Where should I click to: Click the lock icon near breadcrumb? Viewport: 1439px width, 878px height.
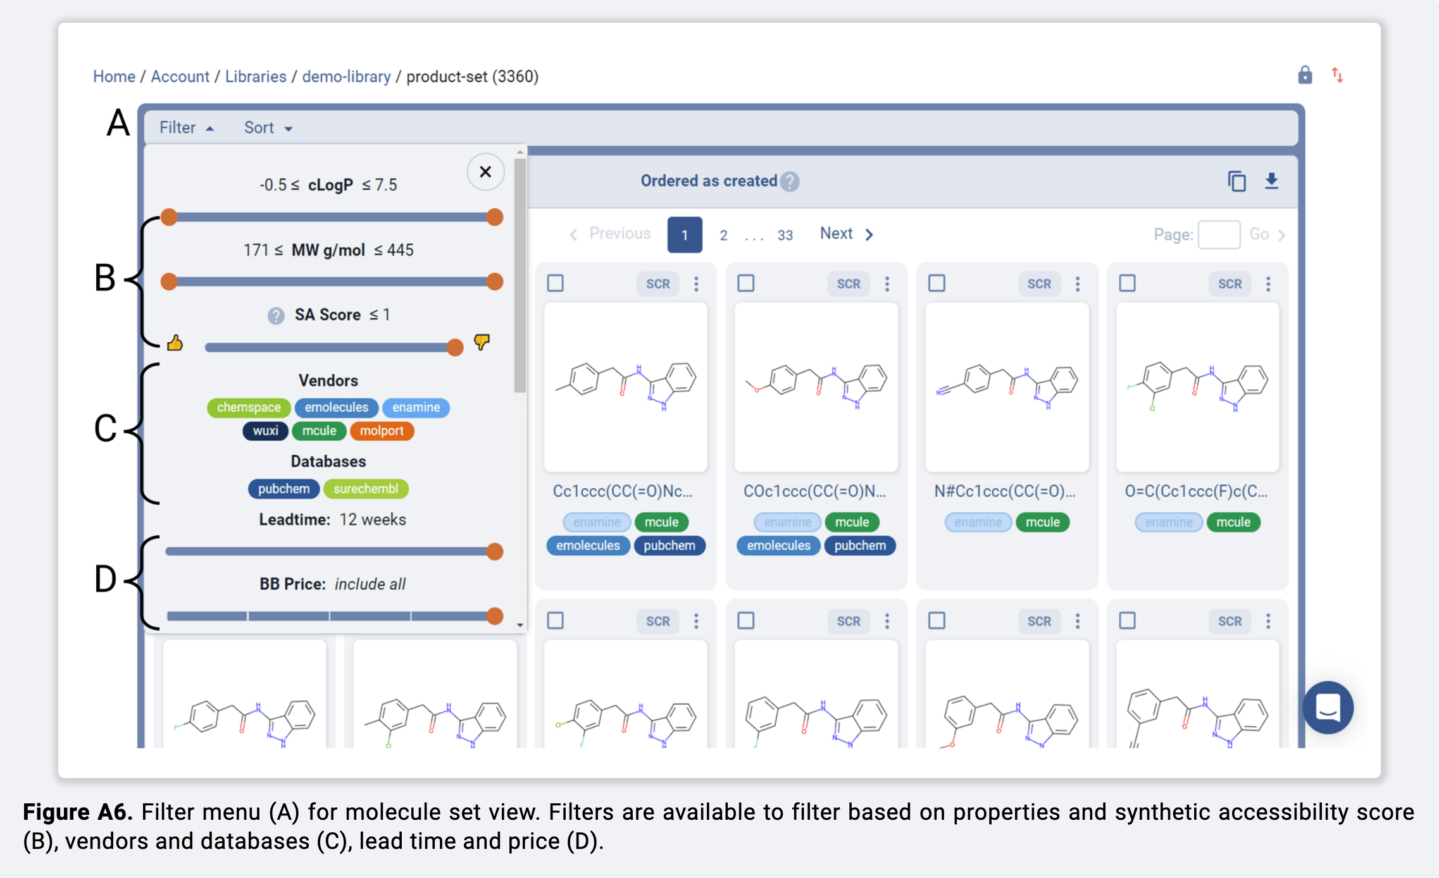tap(1304, 75)
